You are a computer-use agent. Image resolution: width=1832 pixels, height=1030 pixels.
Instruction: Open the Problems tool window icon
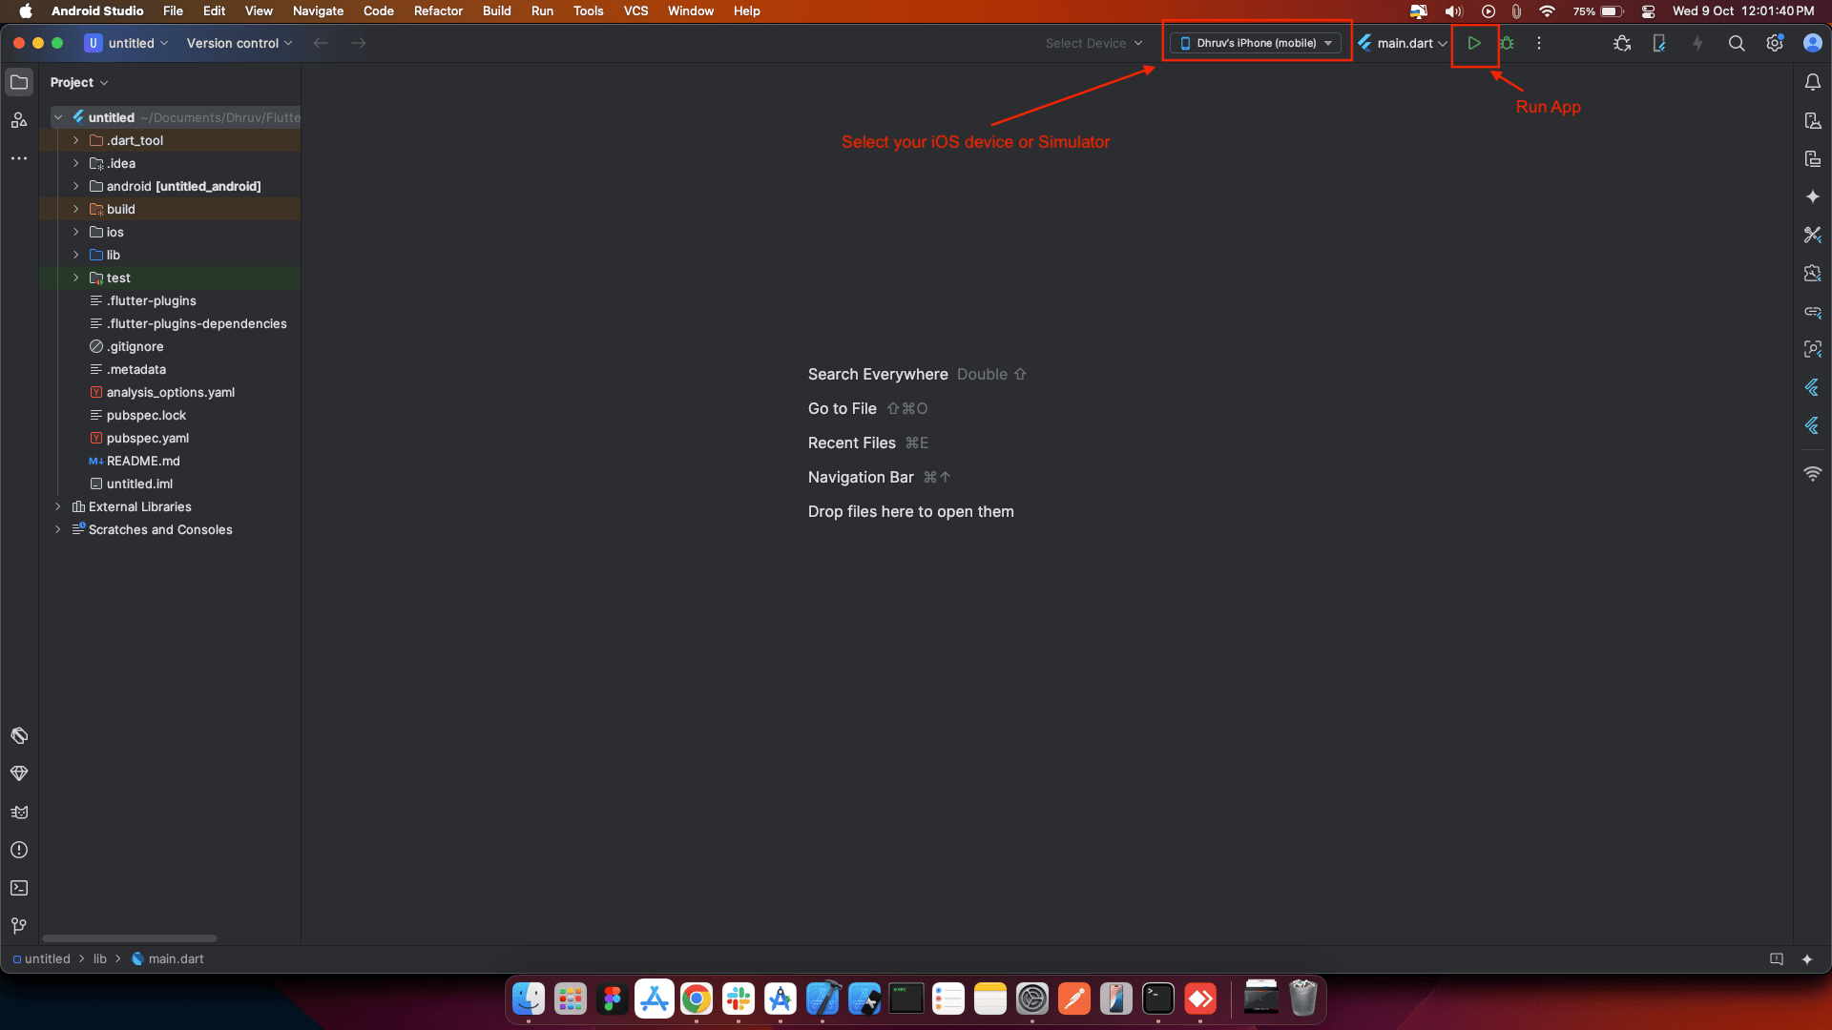tap(19, 850)
